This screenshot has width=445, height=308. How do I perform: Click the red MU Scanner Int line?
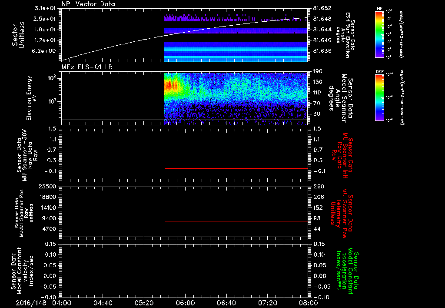tap(236, 168)
